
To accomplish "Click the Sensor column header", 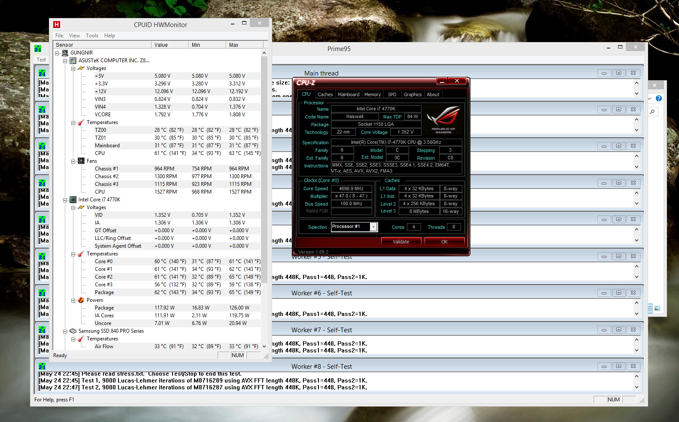I will coord(102,45).
